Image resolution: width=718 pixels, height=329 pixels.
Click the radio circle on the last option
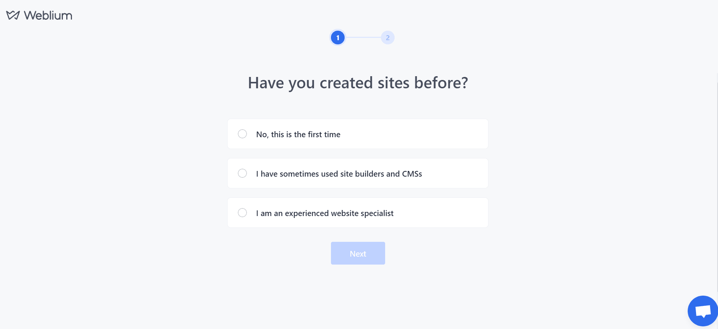click(242, 213)
